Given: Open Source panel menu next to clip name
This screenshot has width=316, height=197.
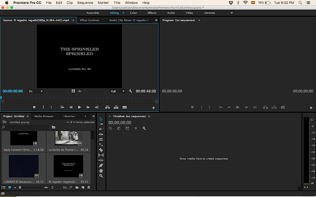Looking at the screenshot, I should click(74, 20).
